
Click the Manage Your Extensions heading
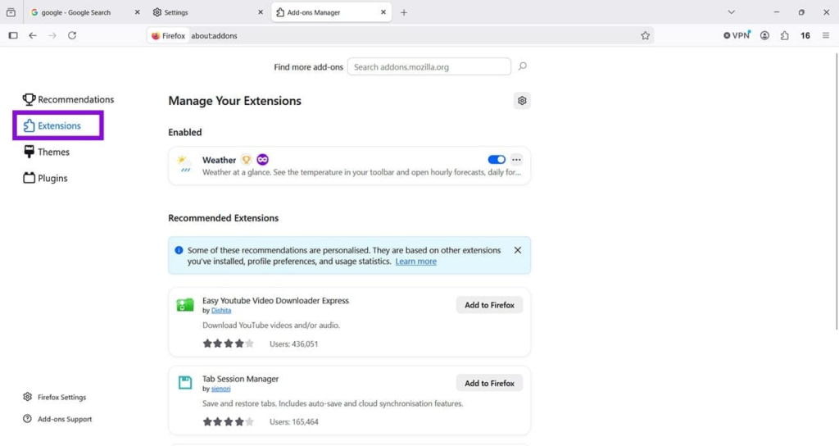(x=234, y=101)
